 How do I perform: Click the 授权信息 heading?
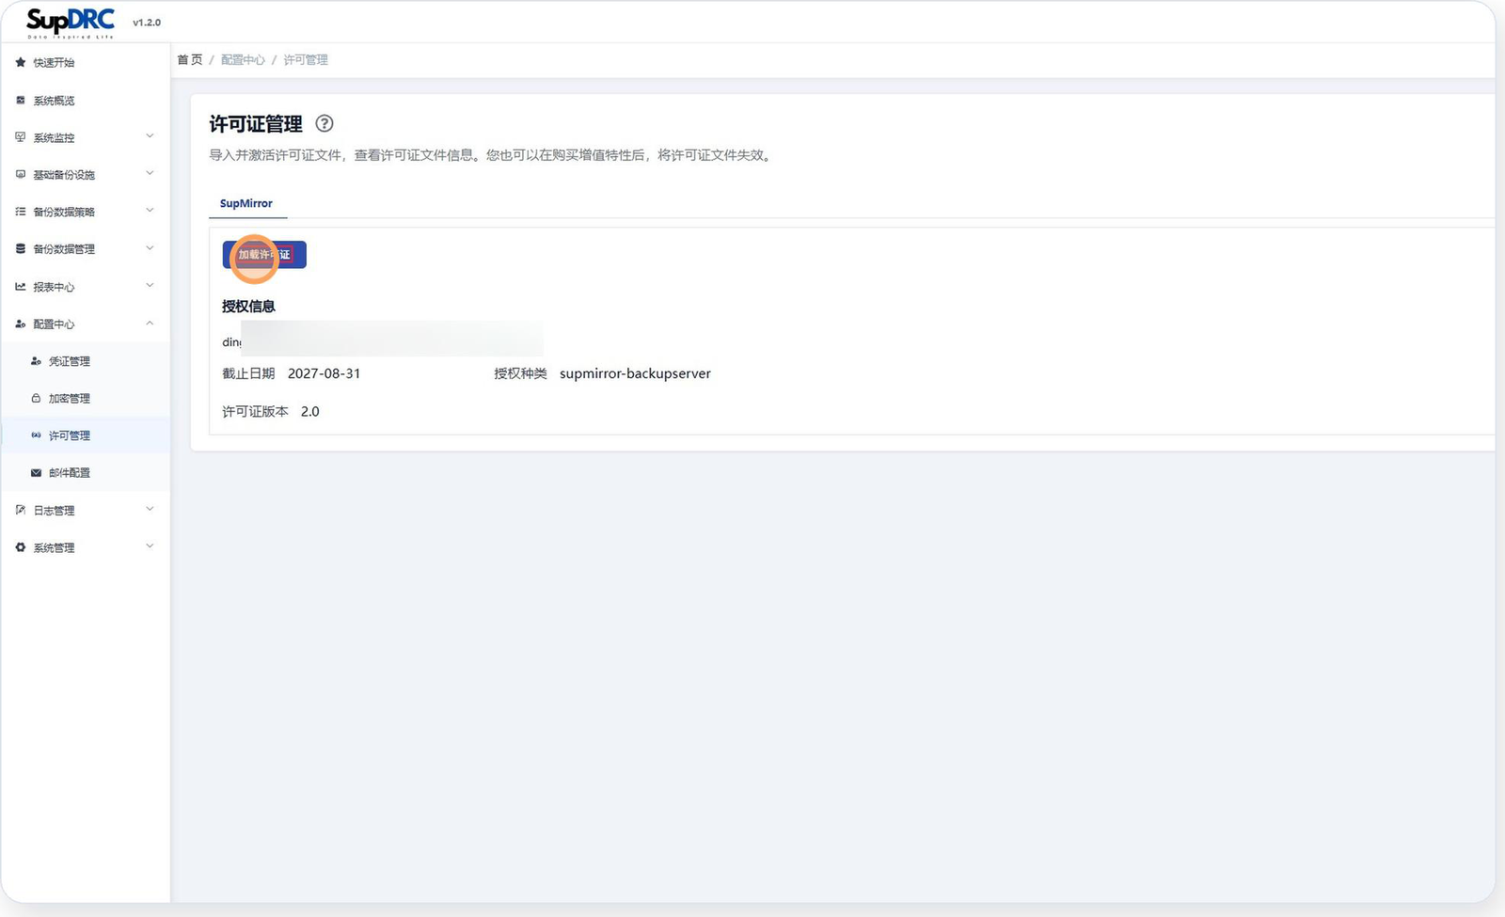(x=248, y=307)
